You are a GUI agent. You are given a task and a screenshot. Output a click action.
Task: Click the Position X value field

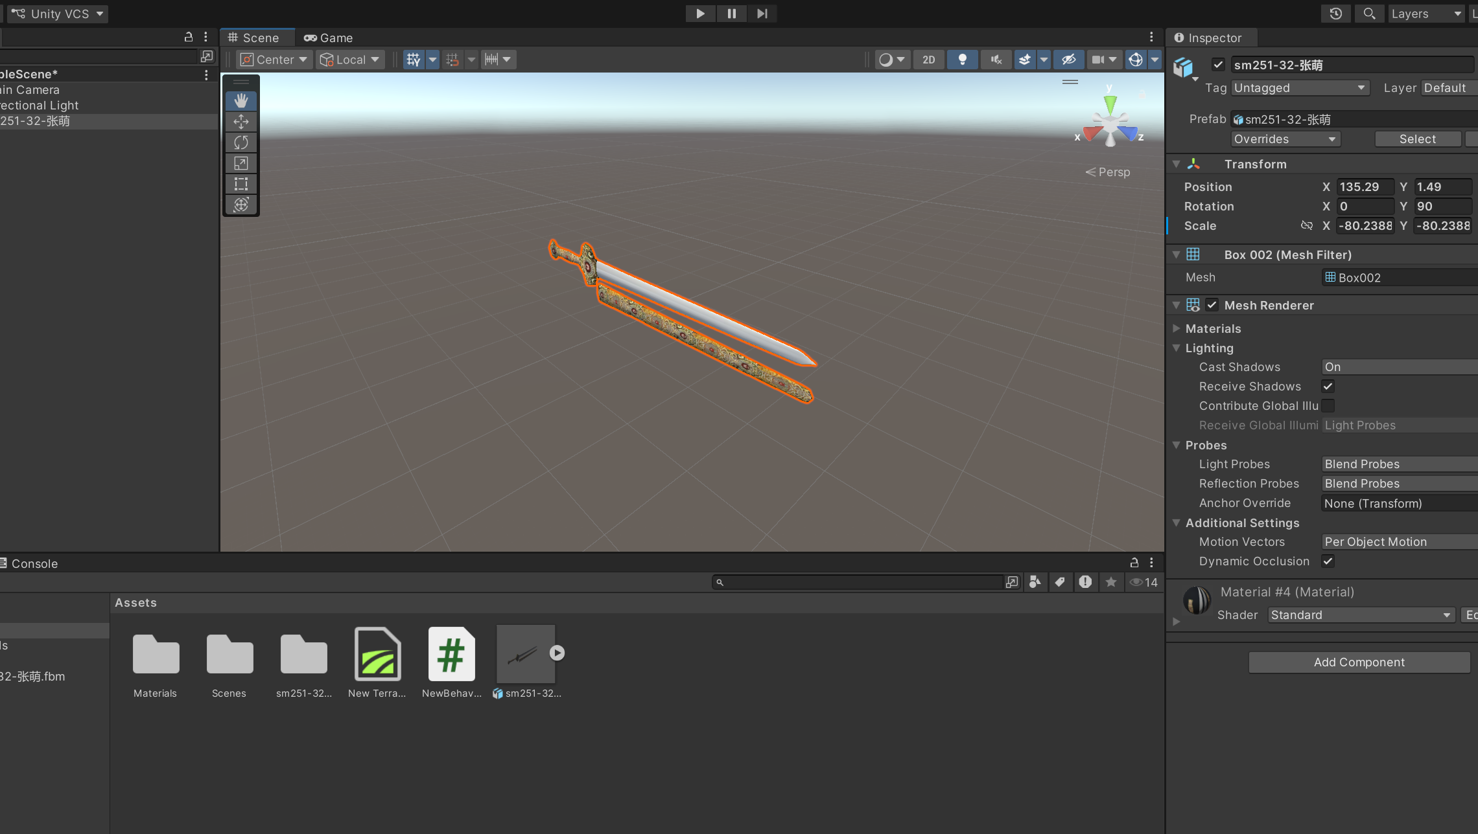(x=1365, y=187)
